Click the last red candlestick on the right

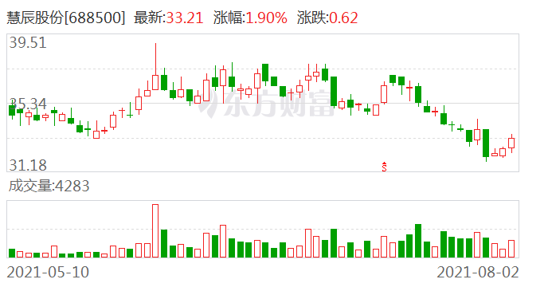511,143
